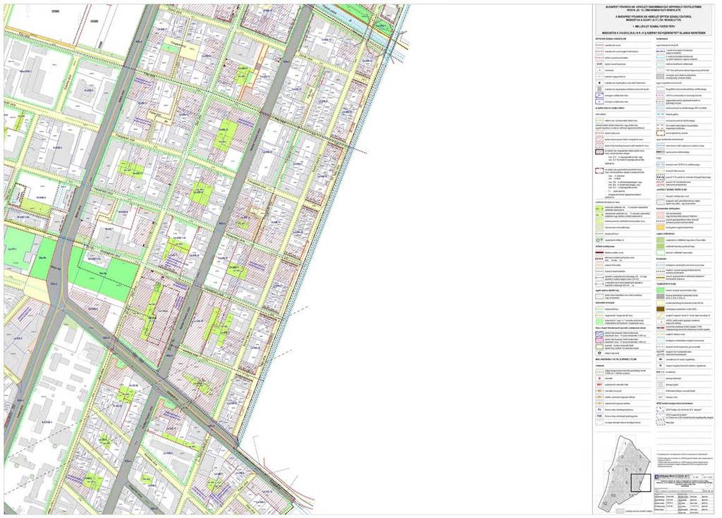
Task: Select the PV label symbol in legend
Action: click(x=599, y=409)
